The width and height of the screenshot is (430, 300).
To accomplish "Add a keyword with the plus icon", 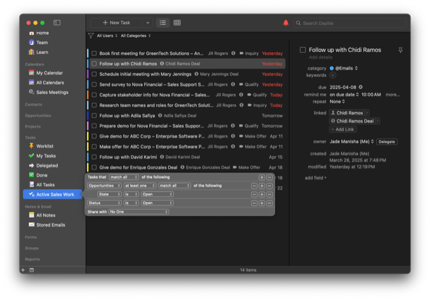I will click(333, 75).
